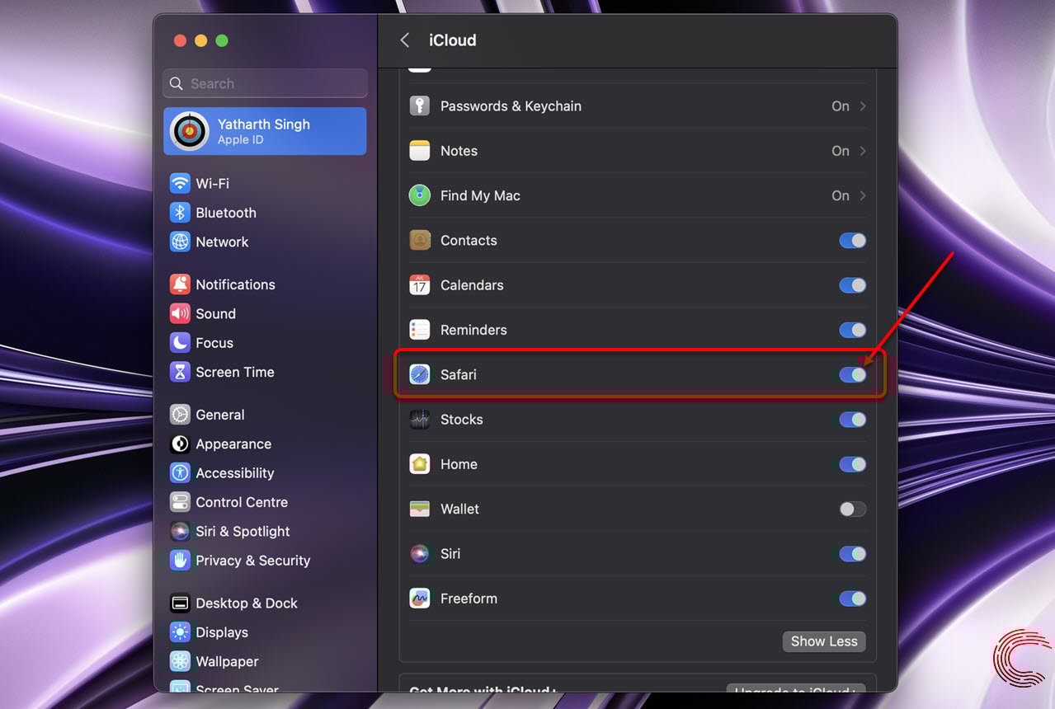Enable the Wallet toggle

(852, 509)
